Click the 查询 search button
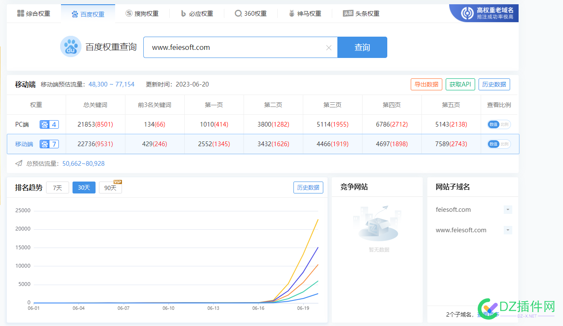Viewport: 563px width, 326px height. tap(362, 47)
